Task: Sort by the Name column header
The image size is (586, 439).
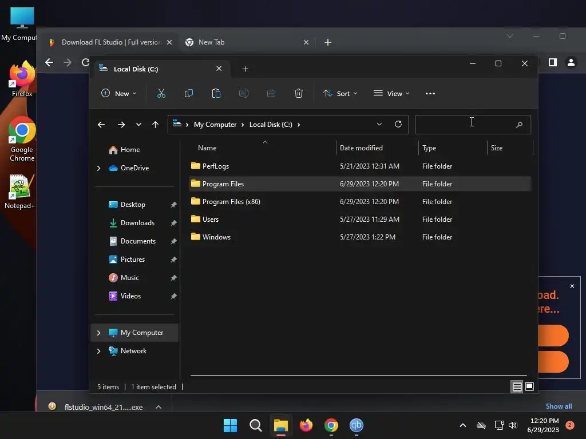Action: pyautogui.click(x=207, y=148)
